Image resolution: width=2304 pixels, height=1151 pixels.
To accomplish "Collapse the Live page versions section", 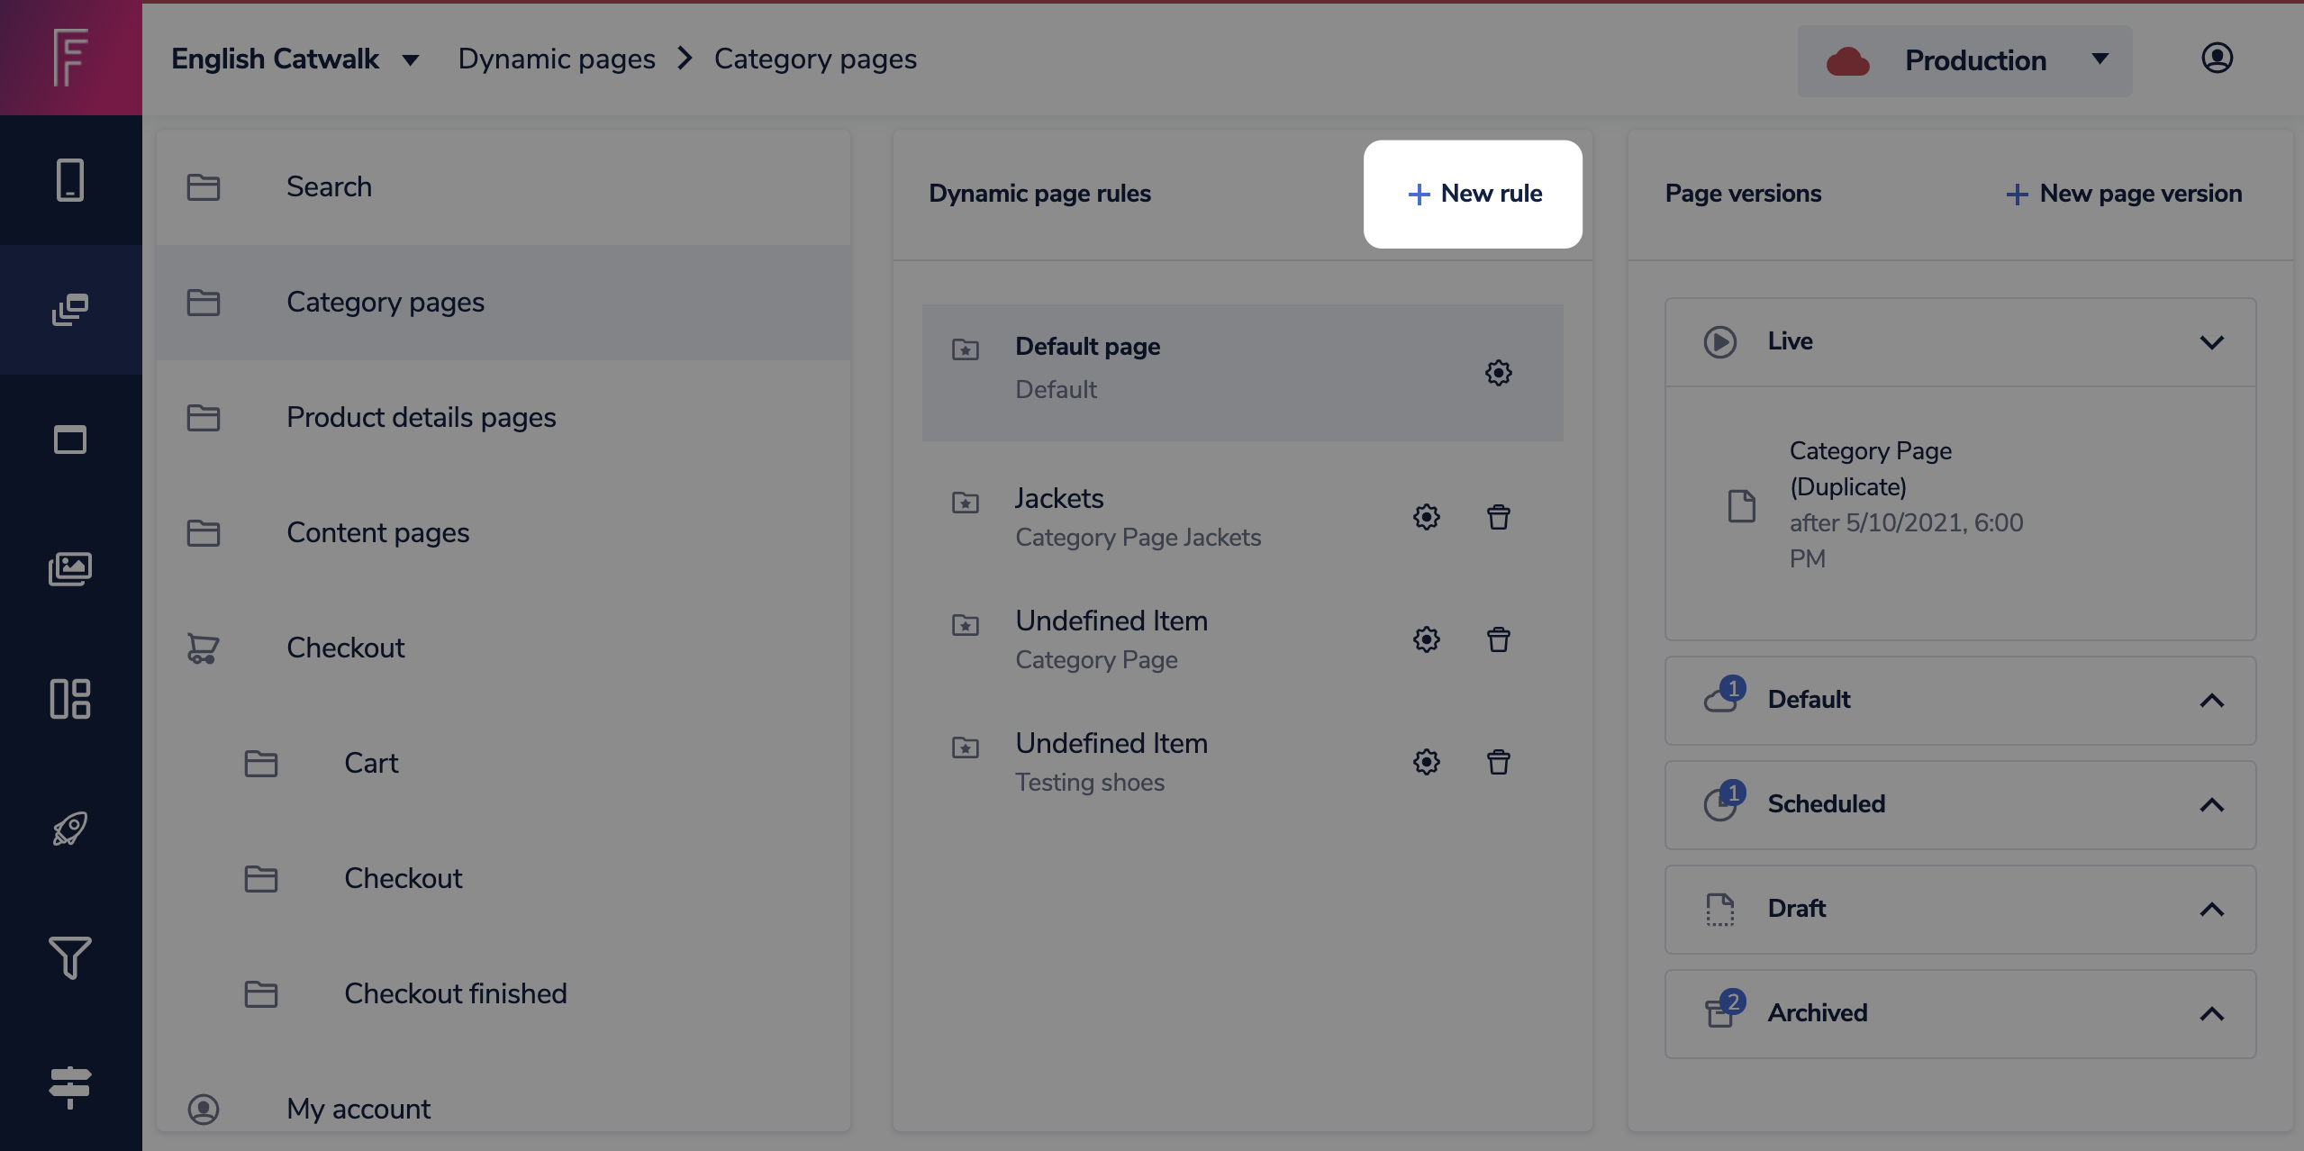I will (x=2211, y=342).
